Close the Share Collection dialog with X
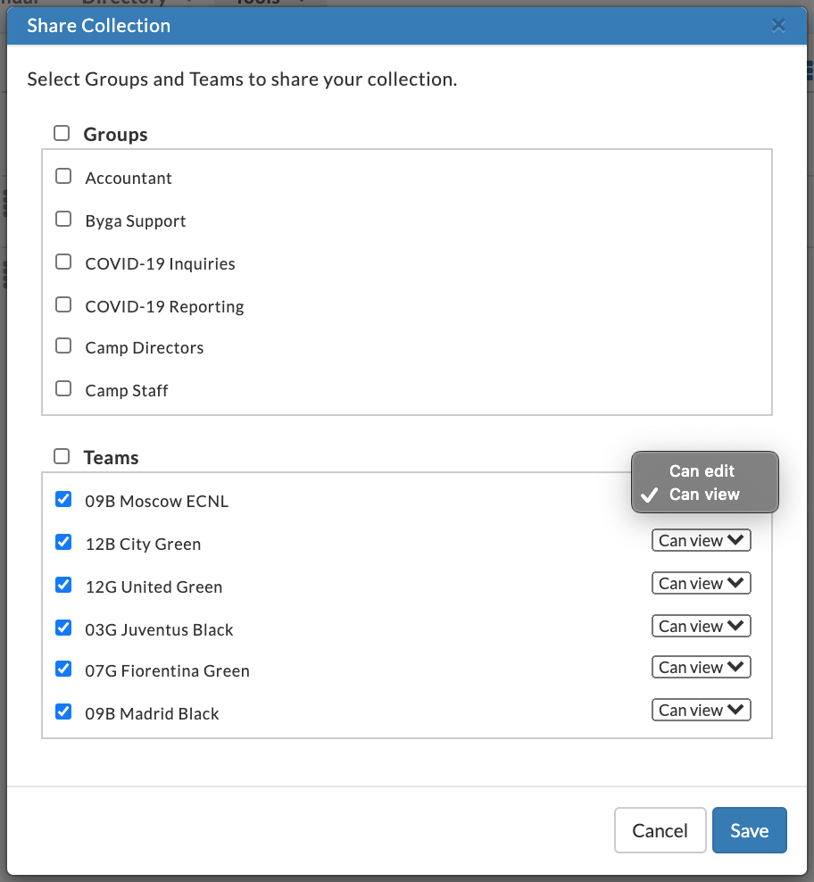This screenshot has width=814, height=882. [778, 25]
